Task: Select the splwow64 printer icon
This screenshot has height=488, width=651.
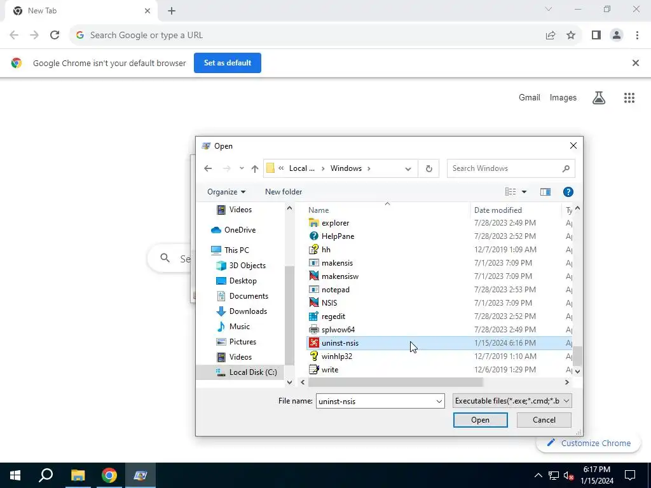Action: [x=314, y=330]
